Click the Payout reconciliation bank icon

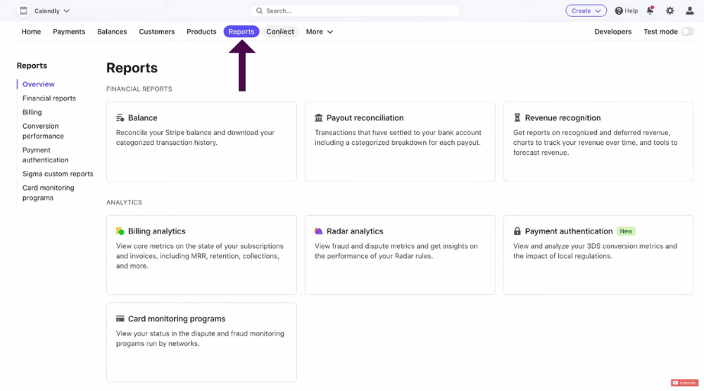pyautogui.click(x=318, y=118)
